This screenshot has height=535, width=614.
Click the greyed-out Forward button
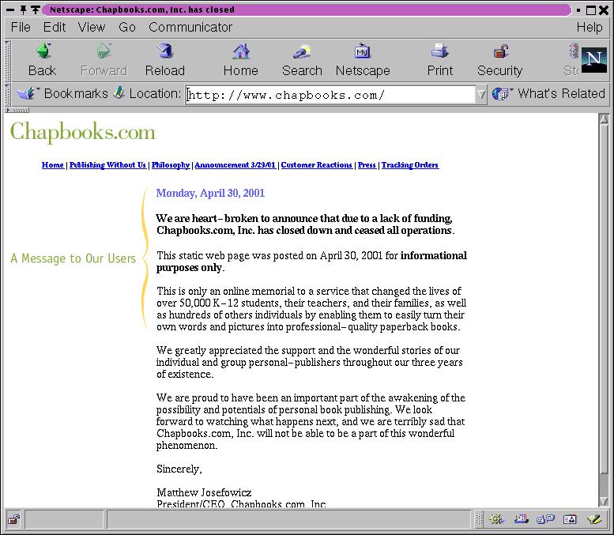104,60
